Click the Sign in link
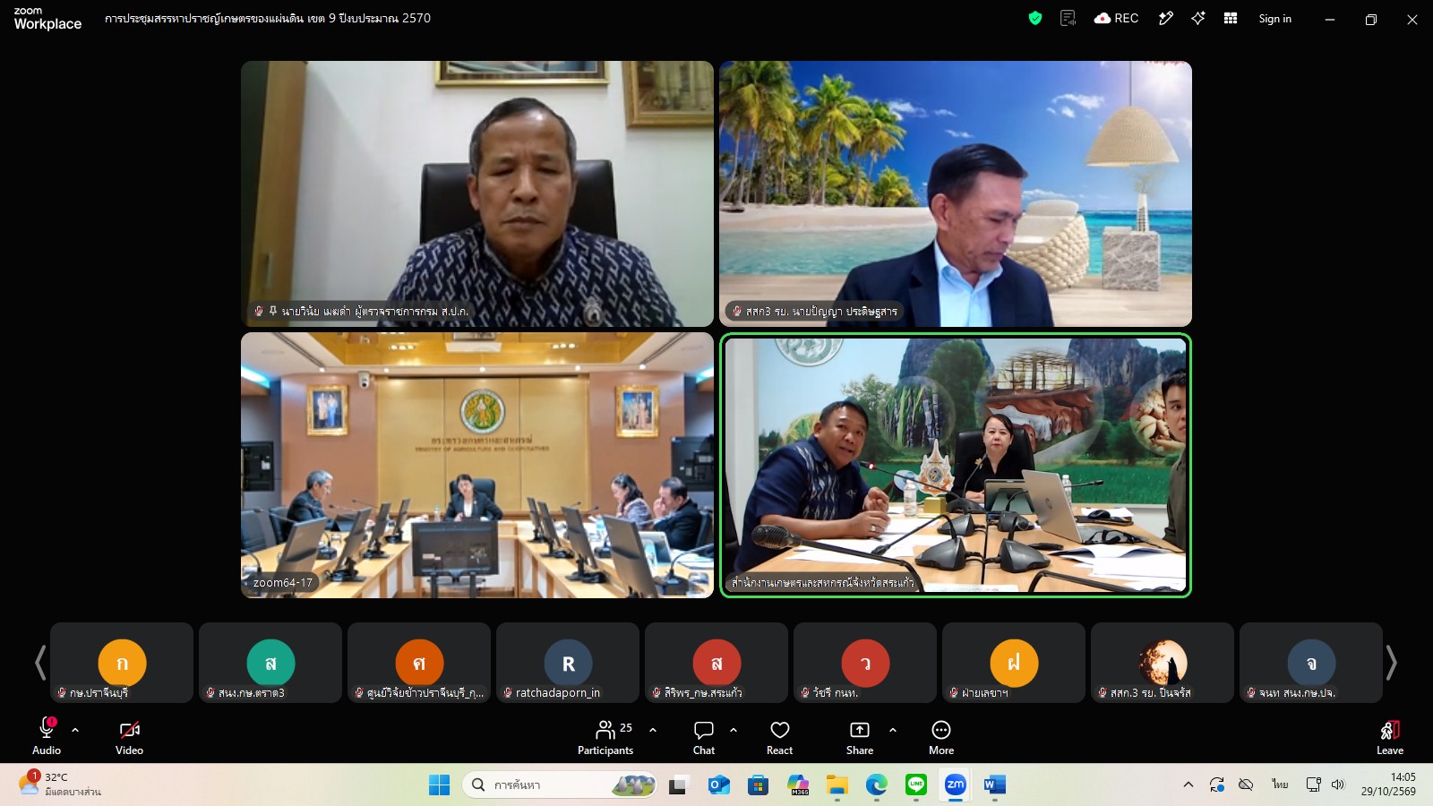The image size is (1433, 806). click(1274, 19)
